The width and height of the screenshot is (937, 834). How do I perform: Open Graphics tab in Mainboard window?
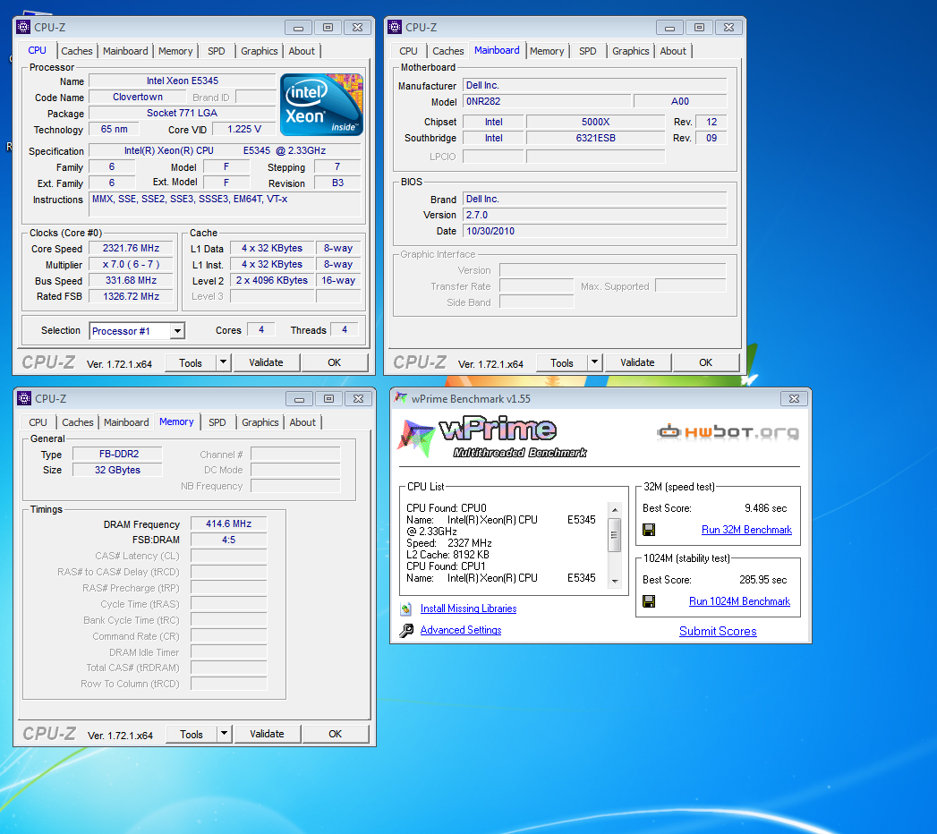coord(630,51)
